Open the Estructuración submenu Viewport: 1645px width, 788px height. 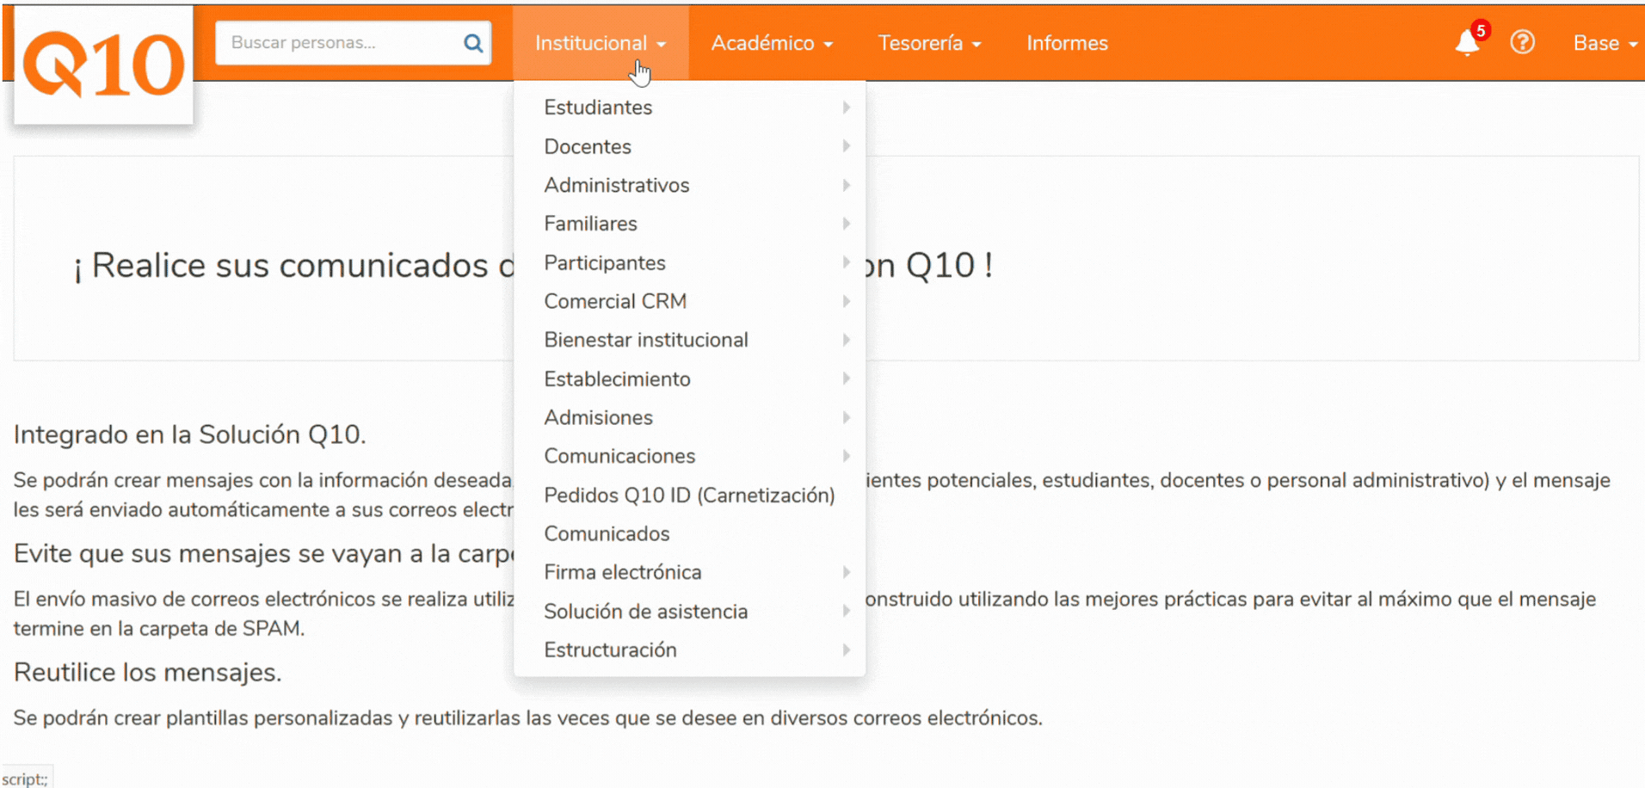coord(689,649)
